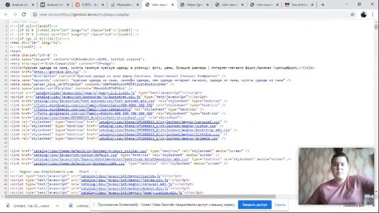The width and height of the screenshot is (379, 213).
Task: Click the webcam video overlay
Action: [x=336, y=176]
